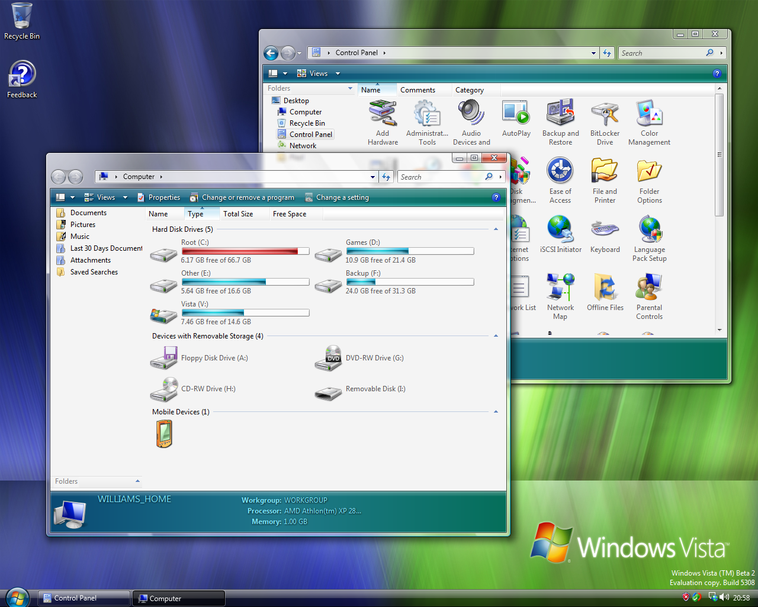Open the DVD-RW Drive (G:)
Viewport: 758px width, 607px height.
click(329, 358)
